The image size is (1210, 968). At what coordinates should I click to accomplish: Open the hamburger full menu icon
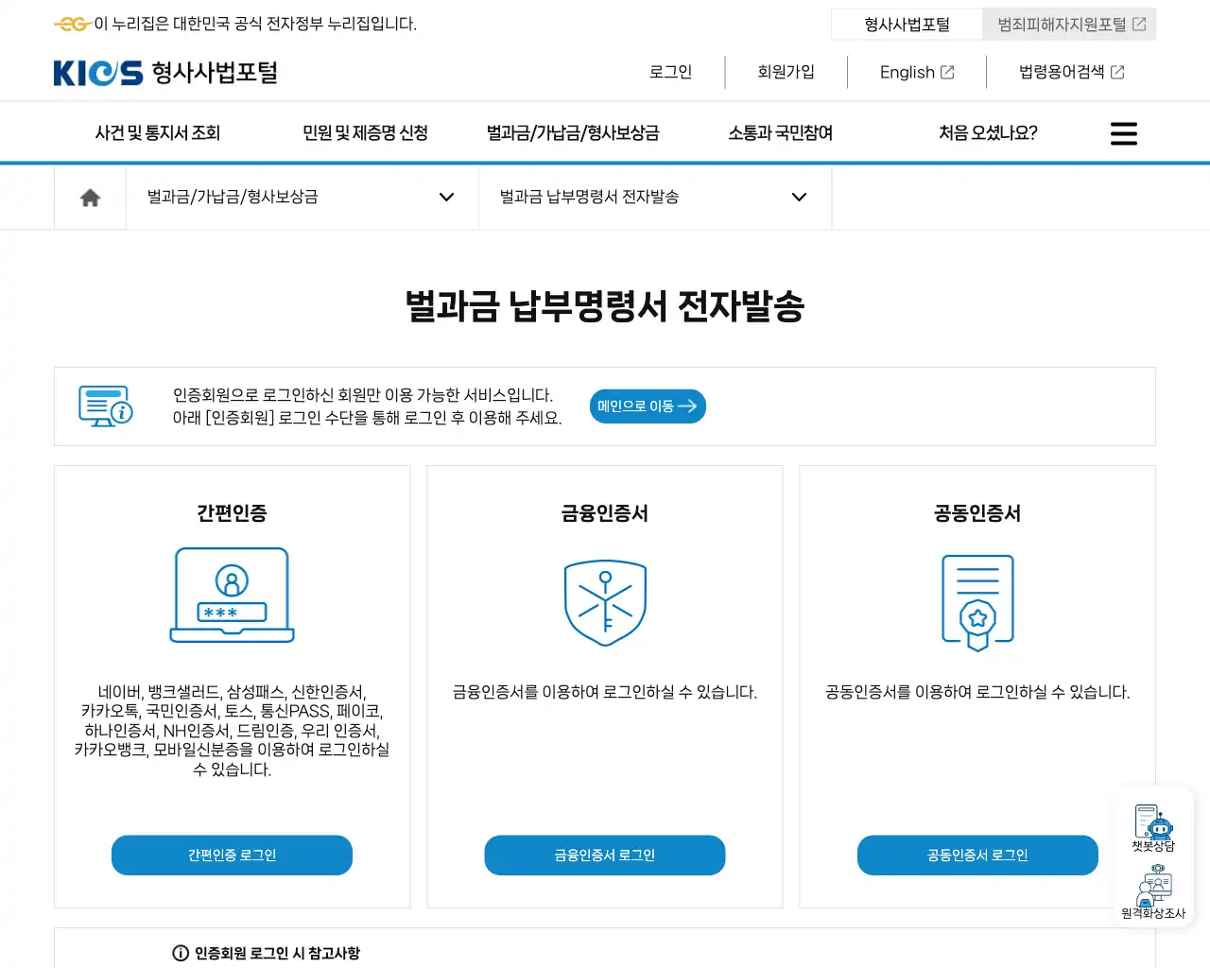(1123, 133)
